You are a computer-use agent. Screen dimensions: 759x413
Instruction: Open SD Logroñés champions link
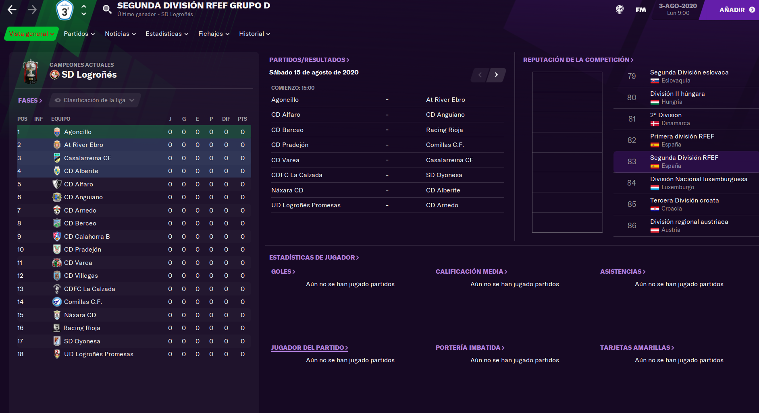[89, 74]
